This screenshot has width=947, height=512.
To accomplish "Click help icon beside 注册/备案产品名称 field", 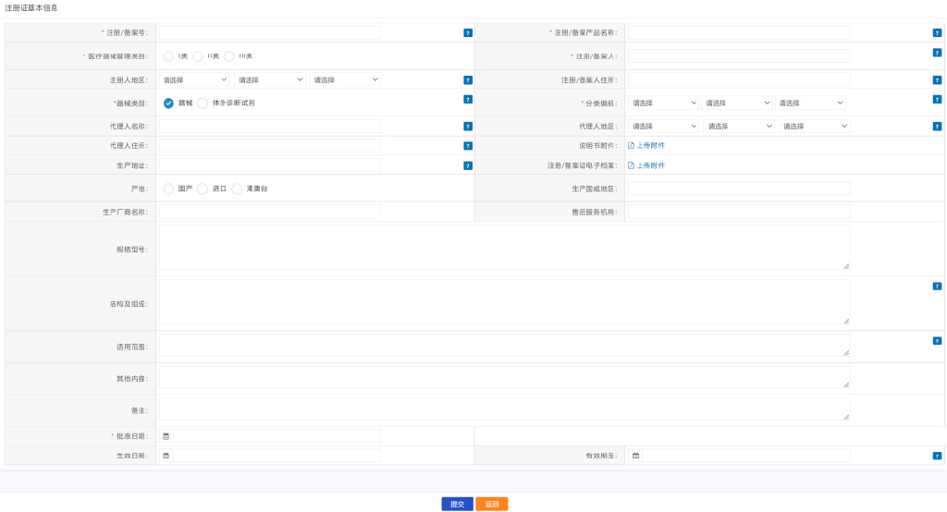I will click(937, 32).
